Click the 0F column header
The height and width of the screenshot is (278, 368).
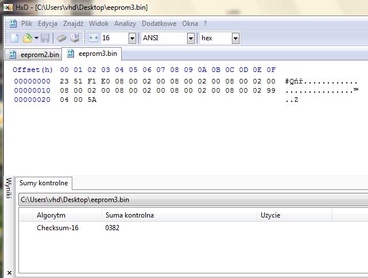point(271,70)
